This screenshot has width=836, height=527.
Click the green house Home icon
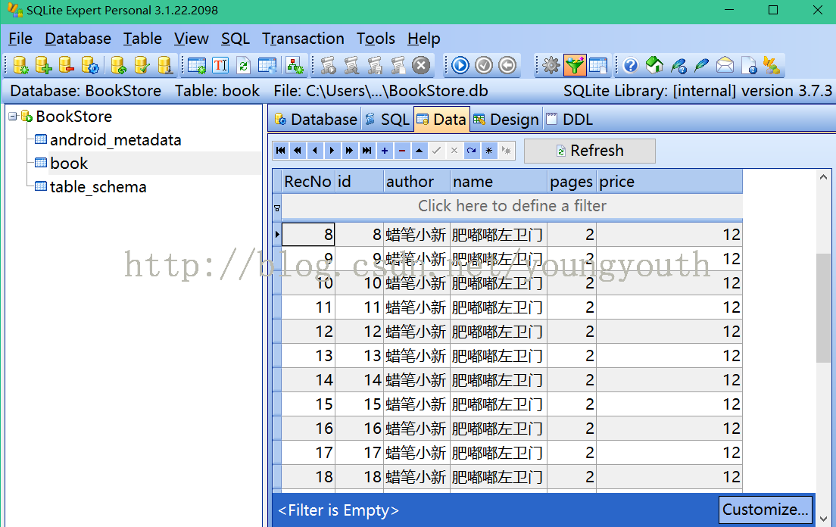click(654, 66)
